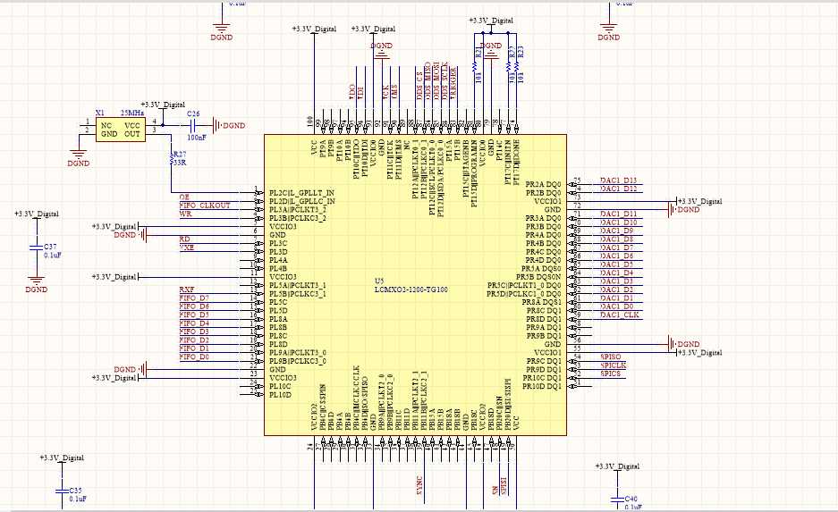
Task: Select the vertical TDI net label
Action: [x=360, y=93]
